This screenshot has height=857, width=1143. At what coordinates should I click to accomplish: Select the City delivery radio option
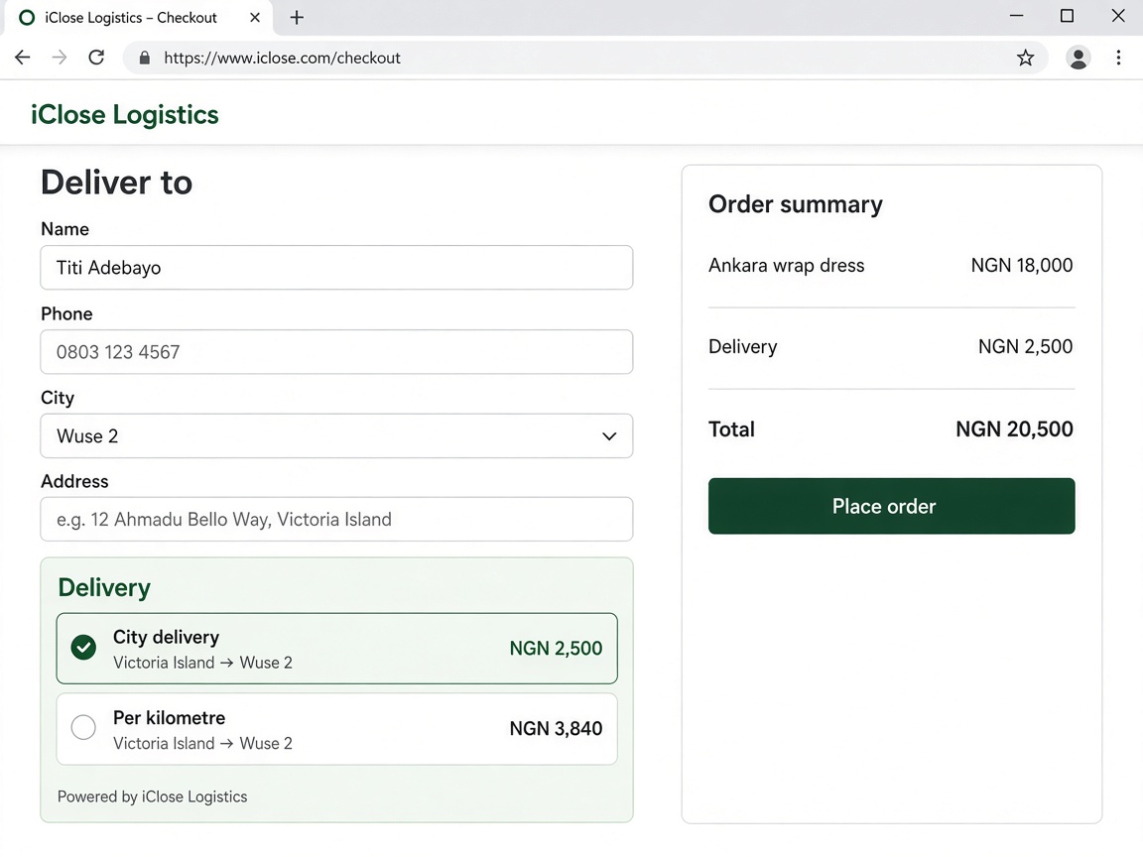(x=336, y=649)
